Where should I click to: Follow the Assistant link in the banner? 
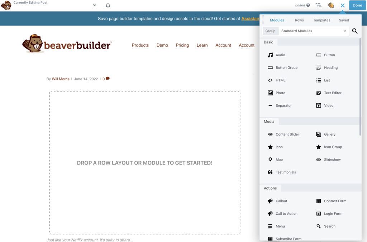[x=251, y=18]
